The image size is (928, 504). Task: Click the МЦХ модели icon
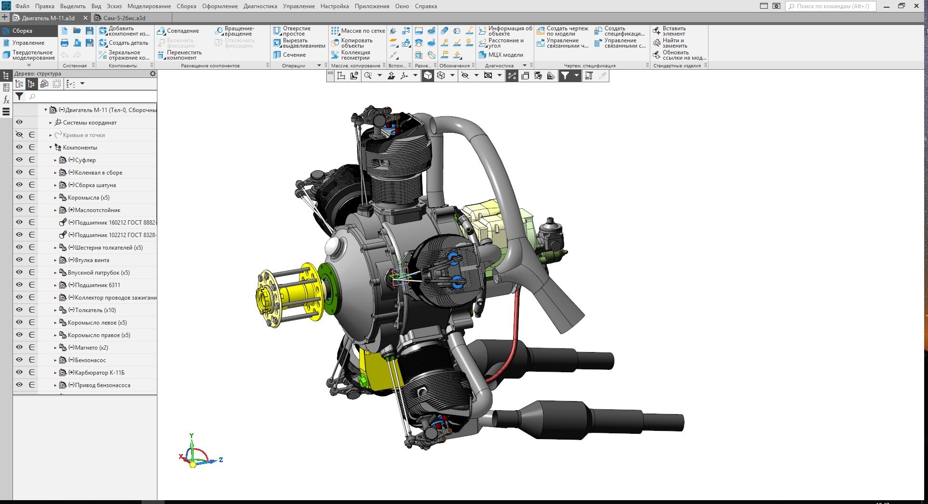(483, 55)
